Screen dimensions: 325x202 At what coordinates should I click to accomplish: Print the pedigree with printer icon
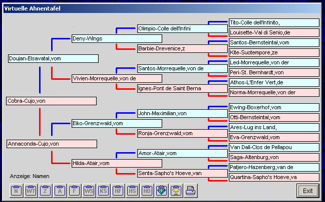click(x=190, y=191)
